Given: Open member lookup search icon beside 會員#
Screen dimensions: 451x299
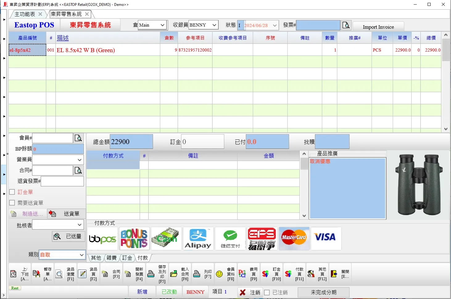Looking at the screenshot, I should point(78,138).
